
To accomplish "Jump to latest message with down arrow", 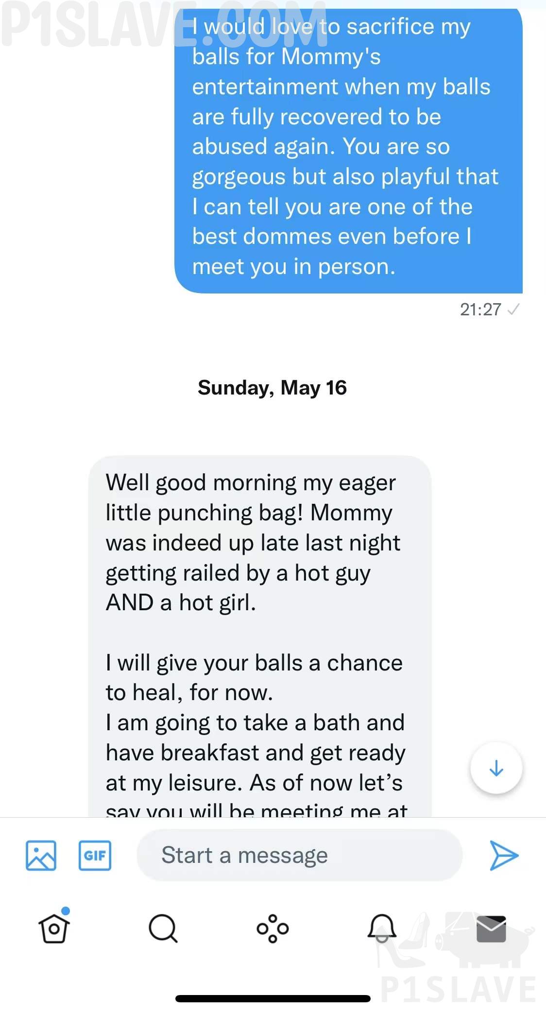I will tap(496, 768).
